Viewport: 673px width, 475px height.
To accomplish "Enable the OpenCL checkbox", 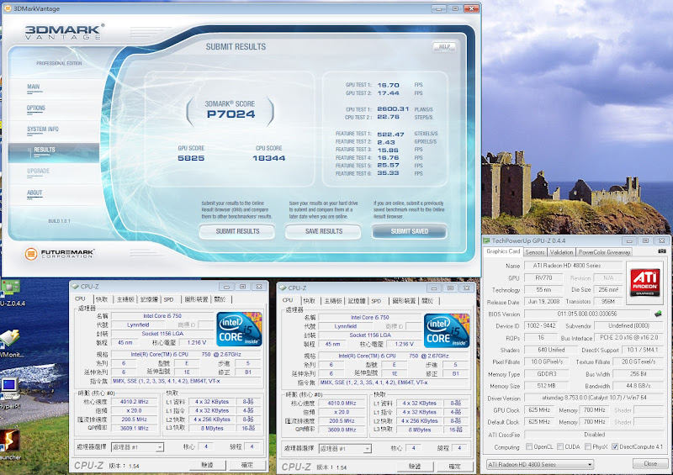I will [528, 446].
